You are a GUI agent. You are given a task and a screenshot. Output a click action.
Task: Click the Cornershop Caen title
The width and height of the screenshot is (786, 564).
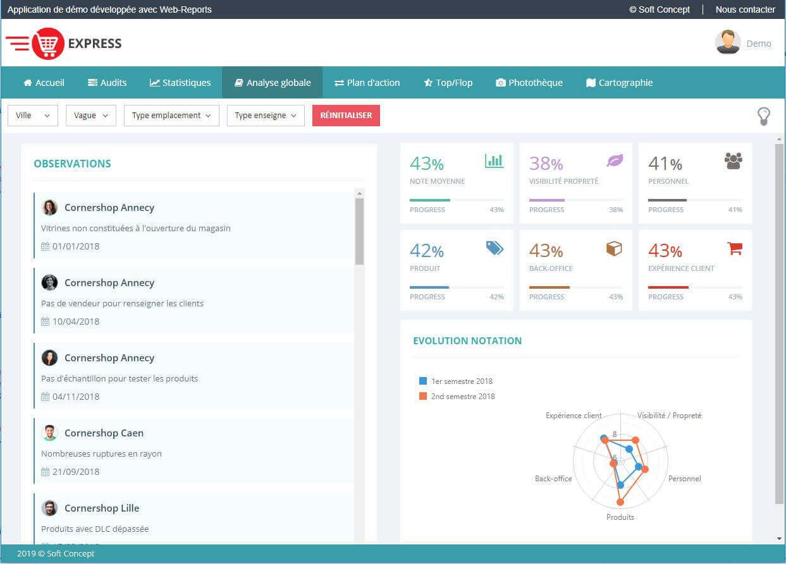pos(104,433)
